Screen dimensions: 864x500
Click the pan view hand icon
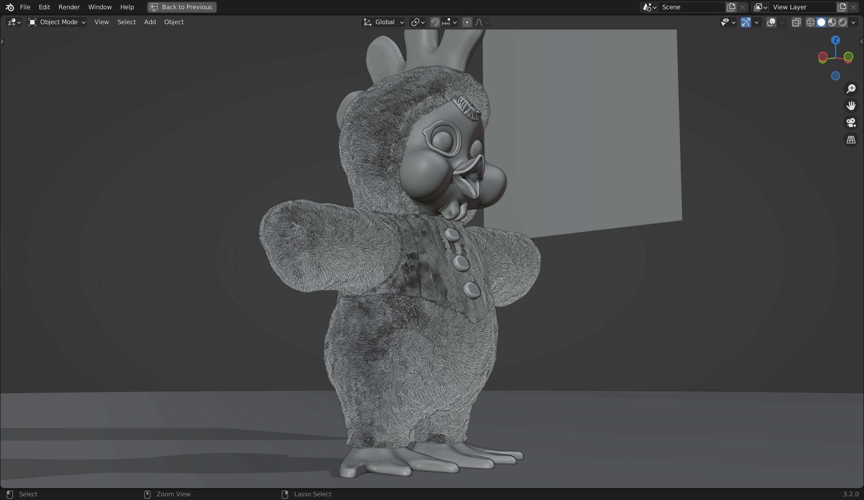(x=851, y=106)
